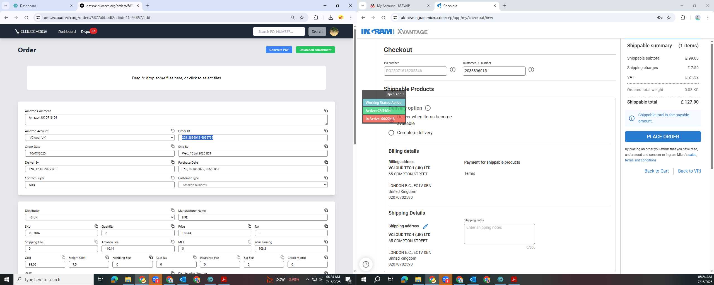The image size is (714, 285).
Task: Click Open App on the status overlay
Action: pos(395,94)
